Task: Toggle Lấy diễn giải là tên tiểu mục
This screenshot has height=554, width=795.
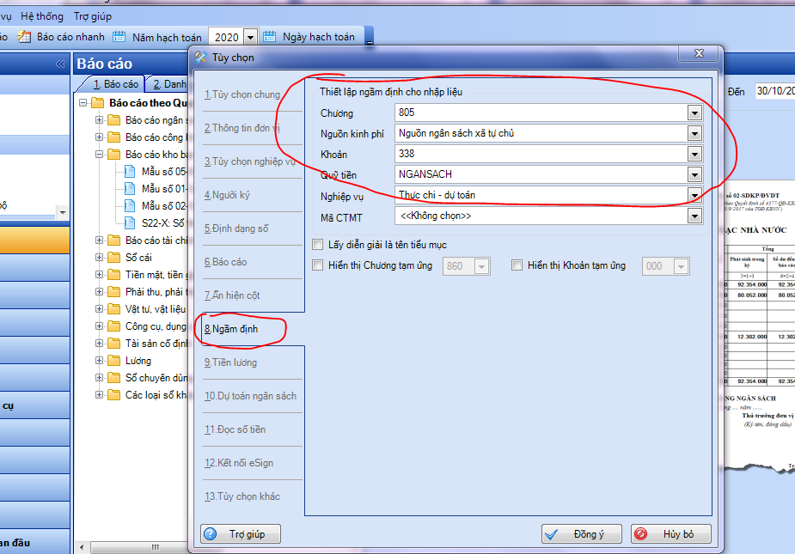Action: tap(318, 245)
